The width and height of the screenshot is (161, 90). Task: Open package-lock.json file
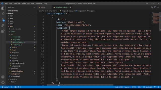pyautogui.click(x=17, y=71)
